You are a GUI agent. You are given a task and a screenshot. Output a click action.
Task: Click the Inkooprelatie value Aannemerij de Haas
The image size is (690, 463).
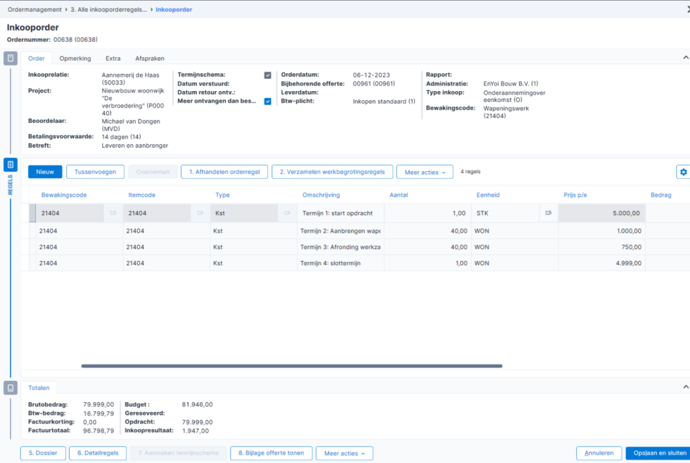click(130, 79)
